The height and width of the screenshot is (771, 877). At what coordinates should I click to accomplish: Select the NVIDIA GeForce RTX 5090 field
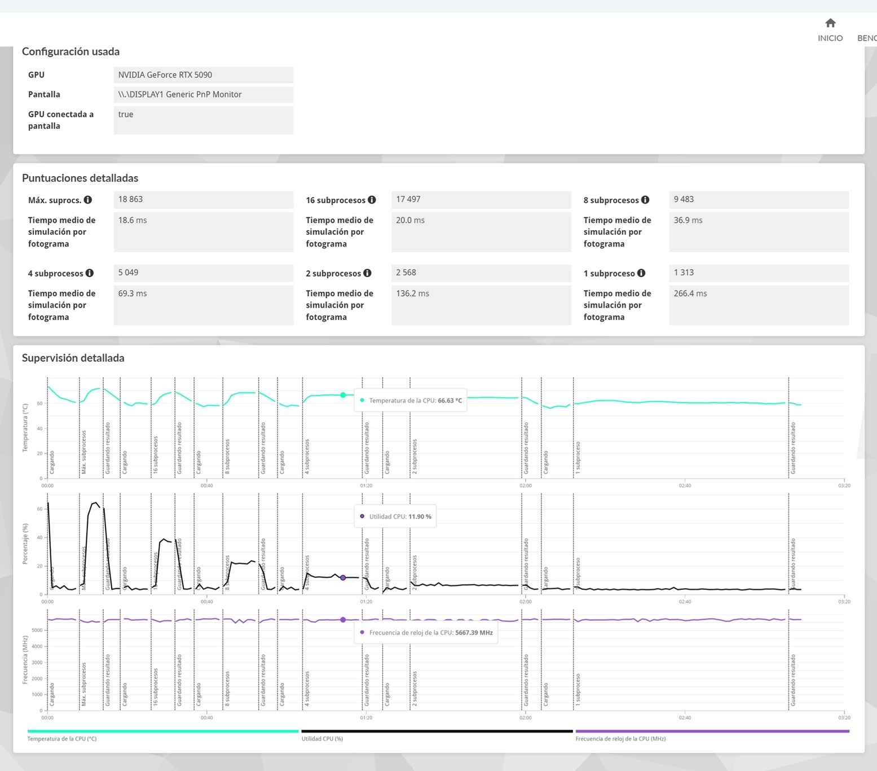coord(203,75)
